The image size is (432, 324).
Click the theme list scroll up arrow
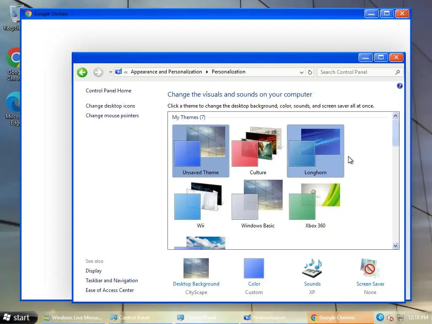click(395, 116)
